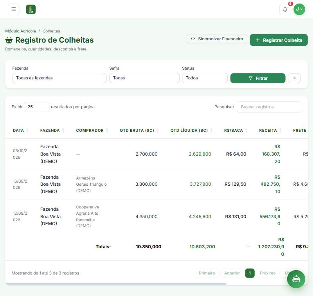Clear filters with the X button
Viewport: 313px width, 296px height.
click(294, 78)
